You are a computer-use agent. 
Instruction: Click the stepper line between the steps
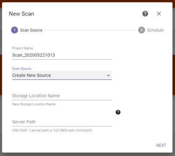coord(90,30)
